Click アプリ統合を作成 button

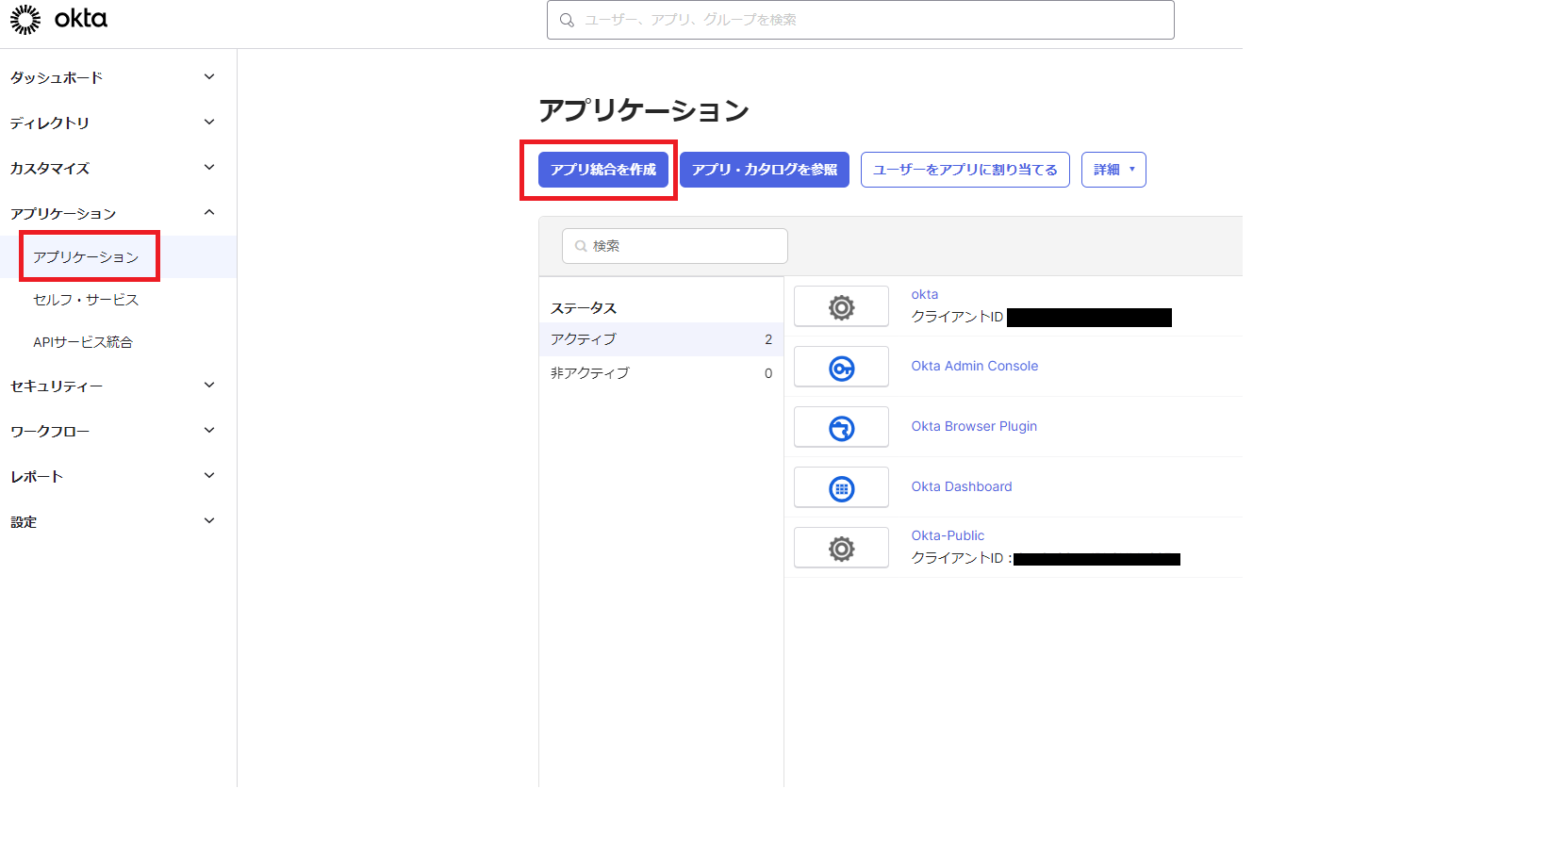click(x=603, y=170)
